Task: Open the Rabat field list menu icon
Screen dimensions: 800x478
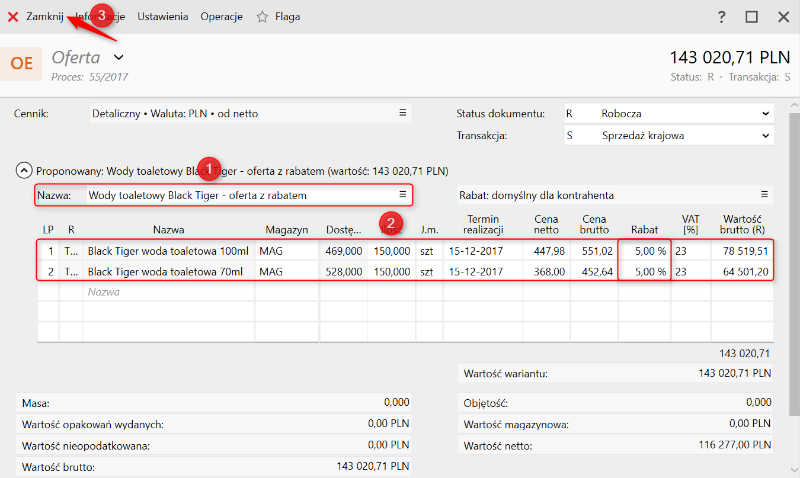Action: [x=764, y=194]
